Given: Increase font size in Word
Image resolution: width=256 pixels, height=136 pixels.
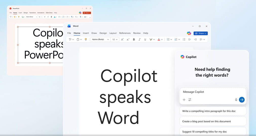Looking at the screenshot, I should 122,40.
